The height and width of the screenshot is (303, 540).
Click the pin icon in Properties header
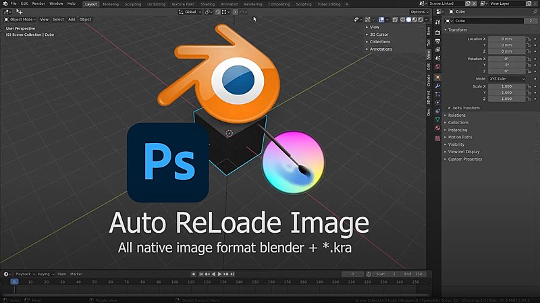pos(535,11)
